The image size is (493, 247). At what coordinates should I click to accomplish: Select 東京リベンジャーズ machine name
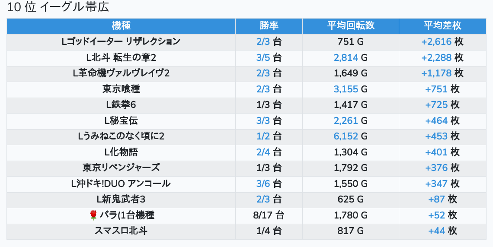click(x=121, y=168)
